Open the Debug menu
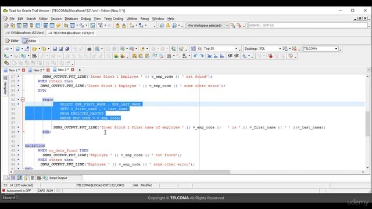 coord(85,19)
